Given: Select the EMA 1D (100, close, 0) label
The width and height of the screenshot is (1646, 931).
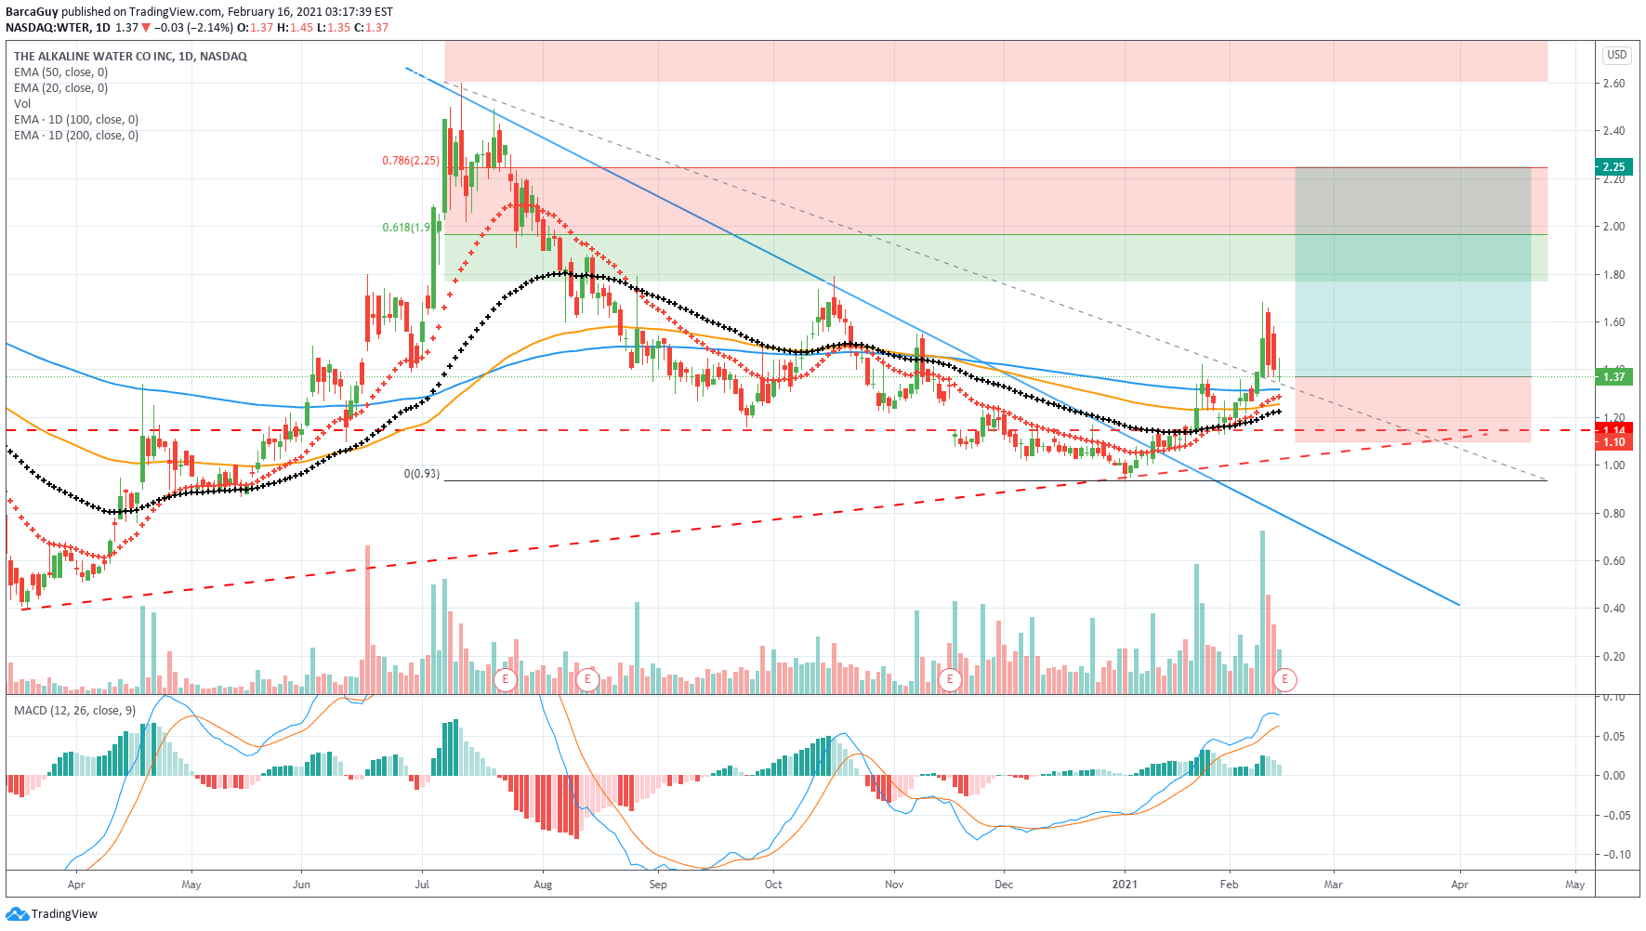Looking at the screenshot, I should (76, 120).
